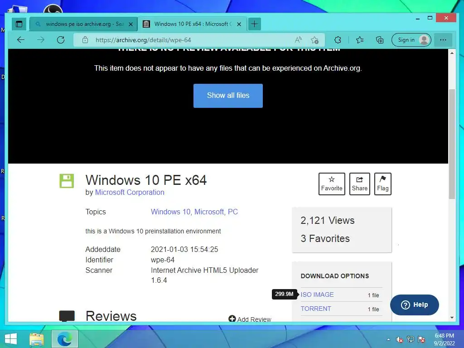This screenshot has height=348, width=464.
Task: Click the 3 Favorites text
Action: [x=325, y=238]
